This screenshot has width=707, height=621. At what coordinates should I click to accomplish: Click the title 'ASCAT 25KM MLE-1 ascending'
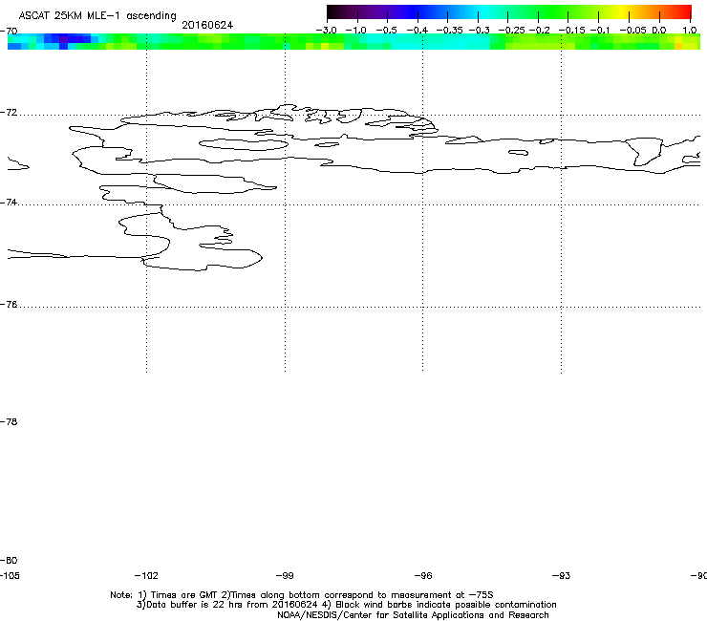[97, 15]
